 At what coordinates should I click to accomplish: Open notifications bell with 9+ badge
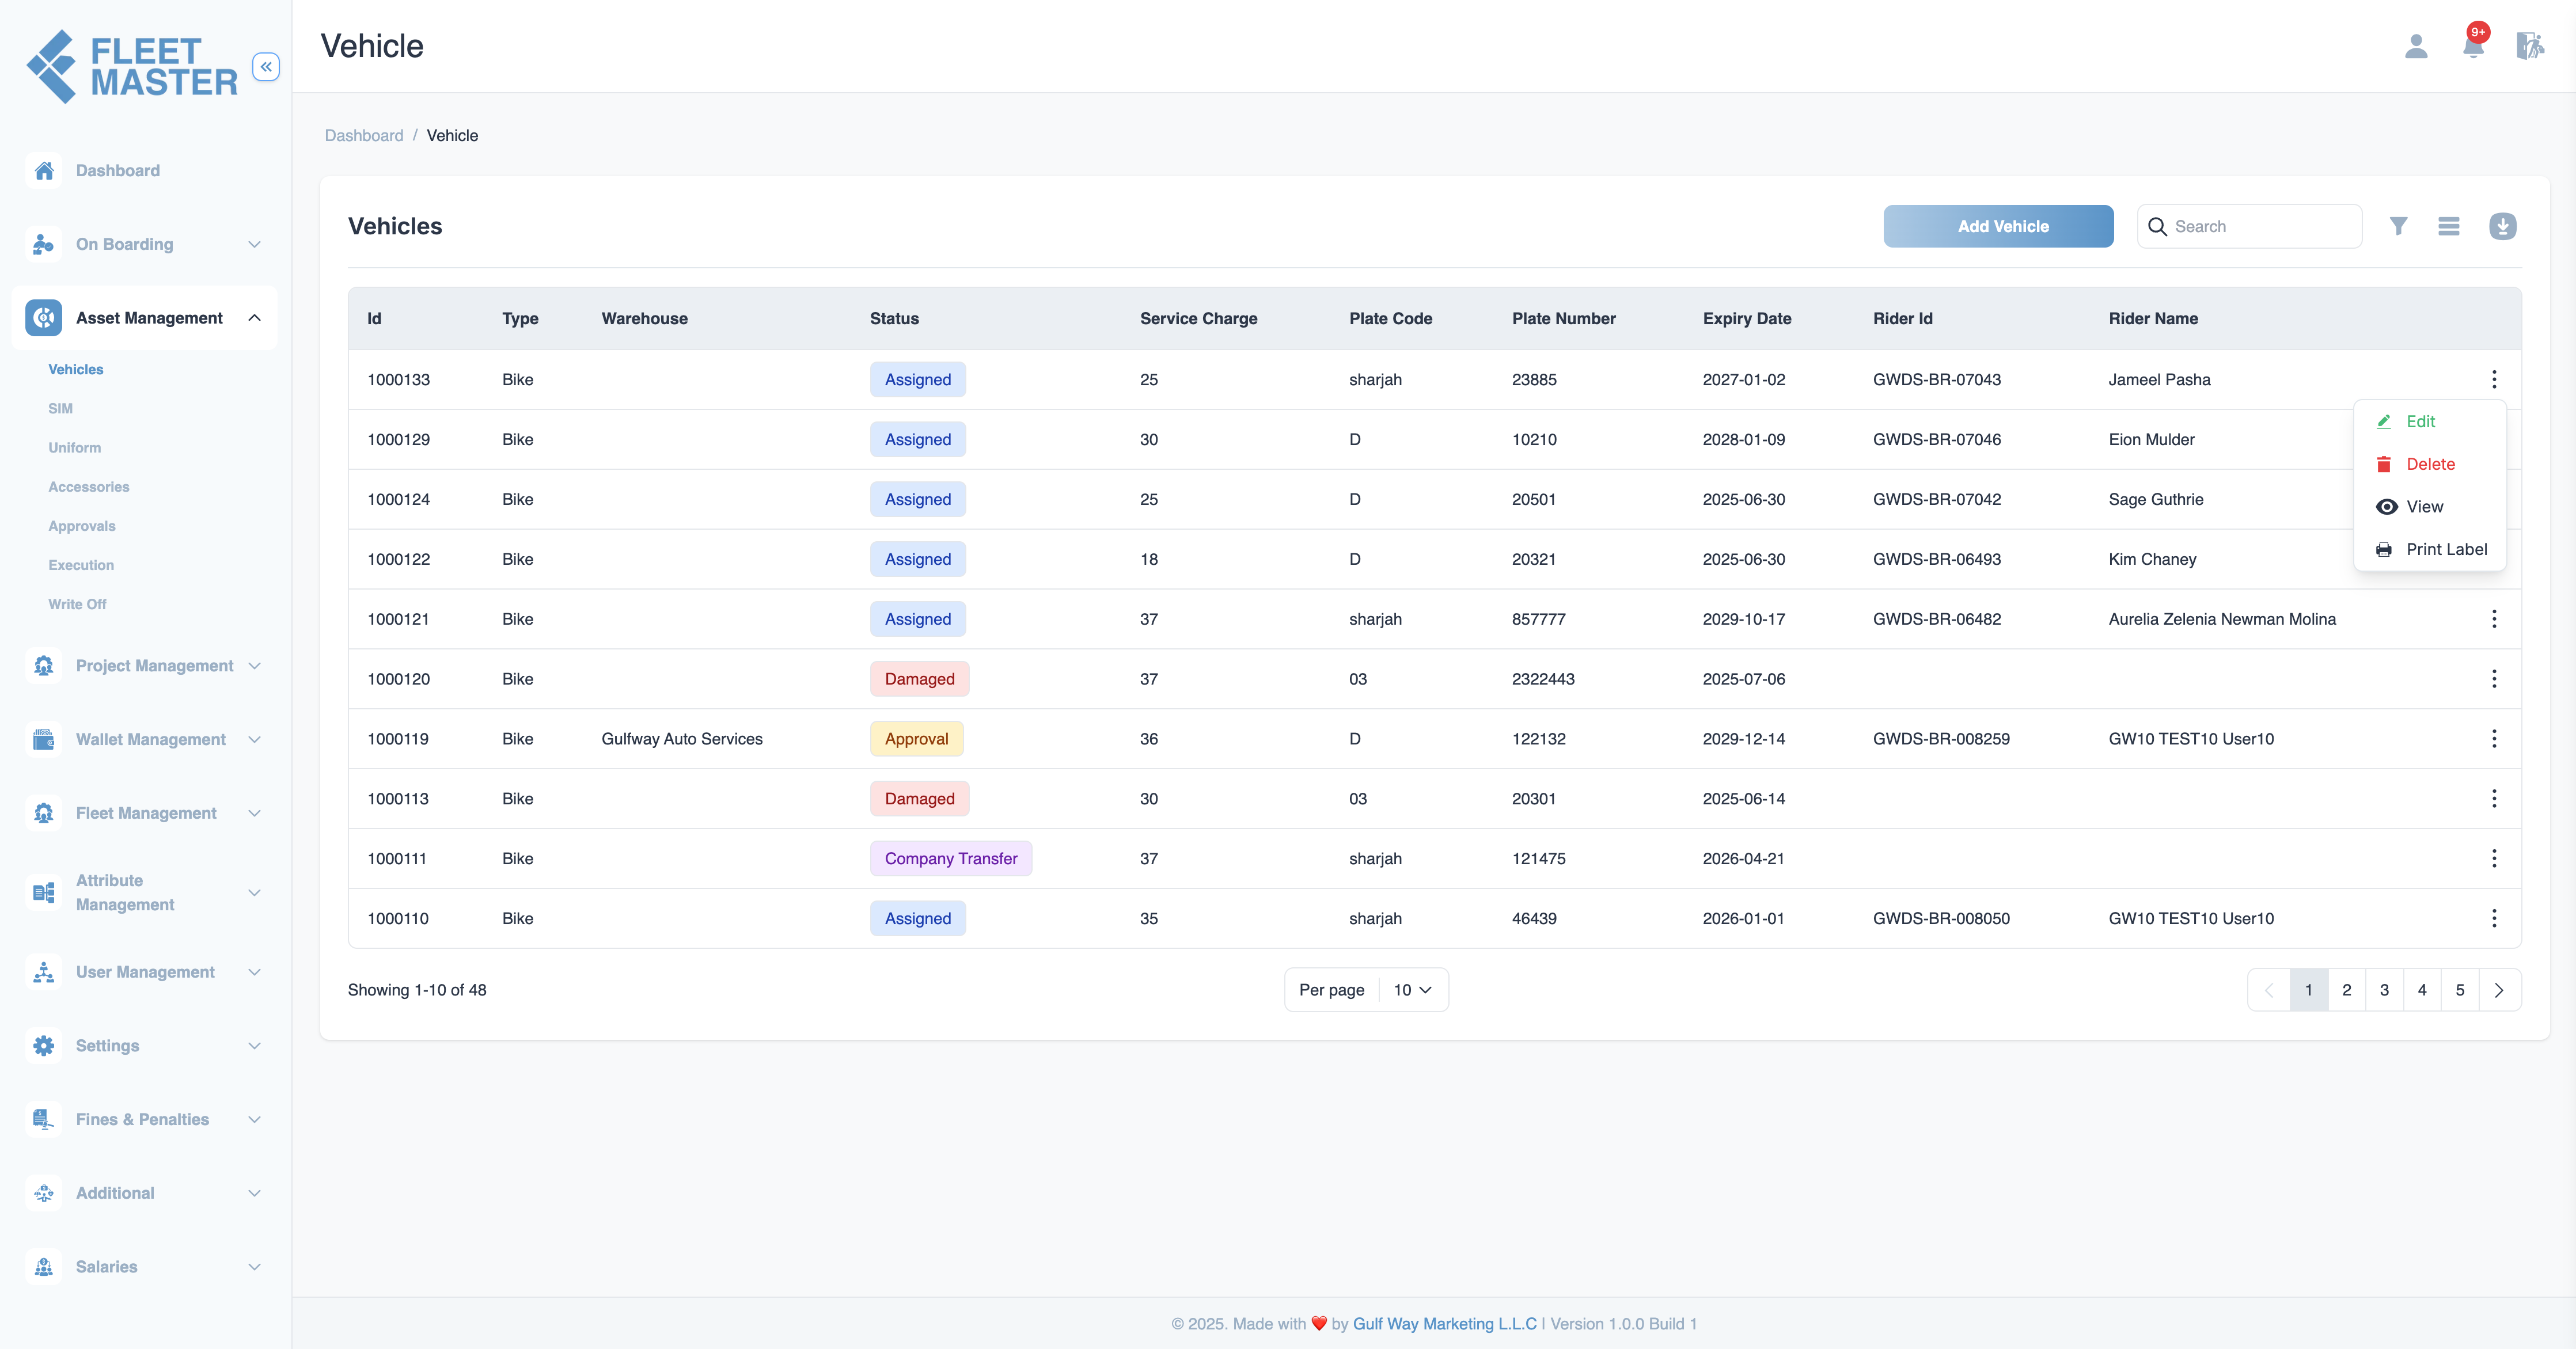point(2474,44)
